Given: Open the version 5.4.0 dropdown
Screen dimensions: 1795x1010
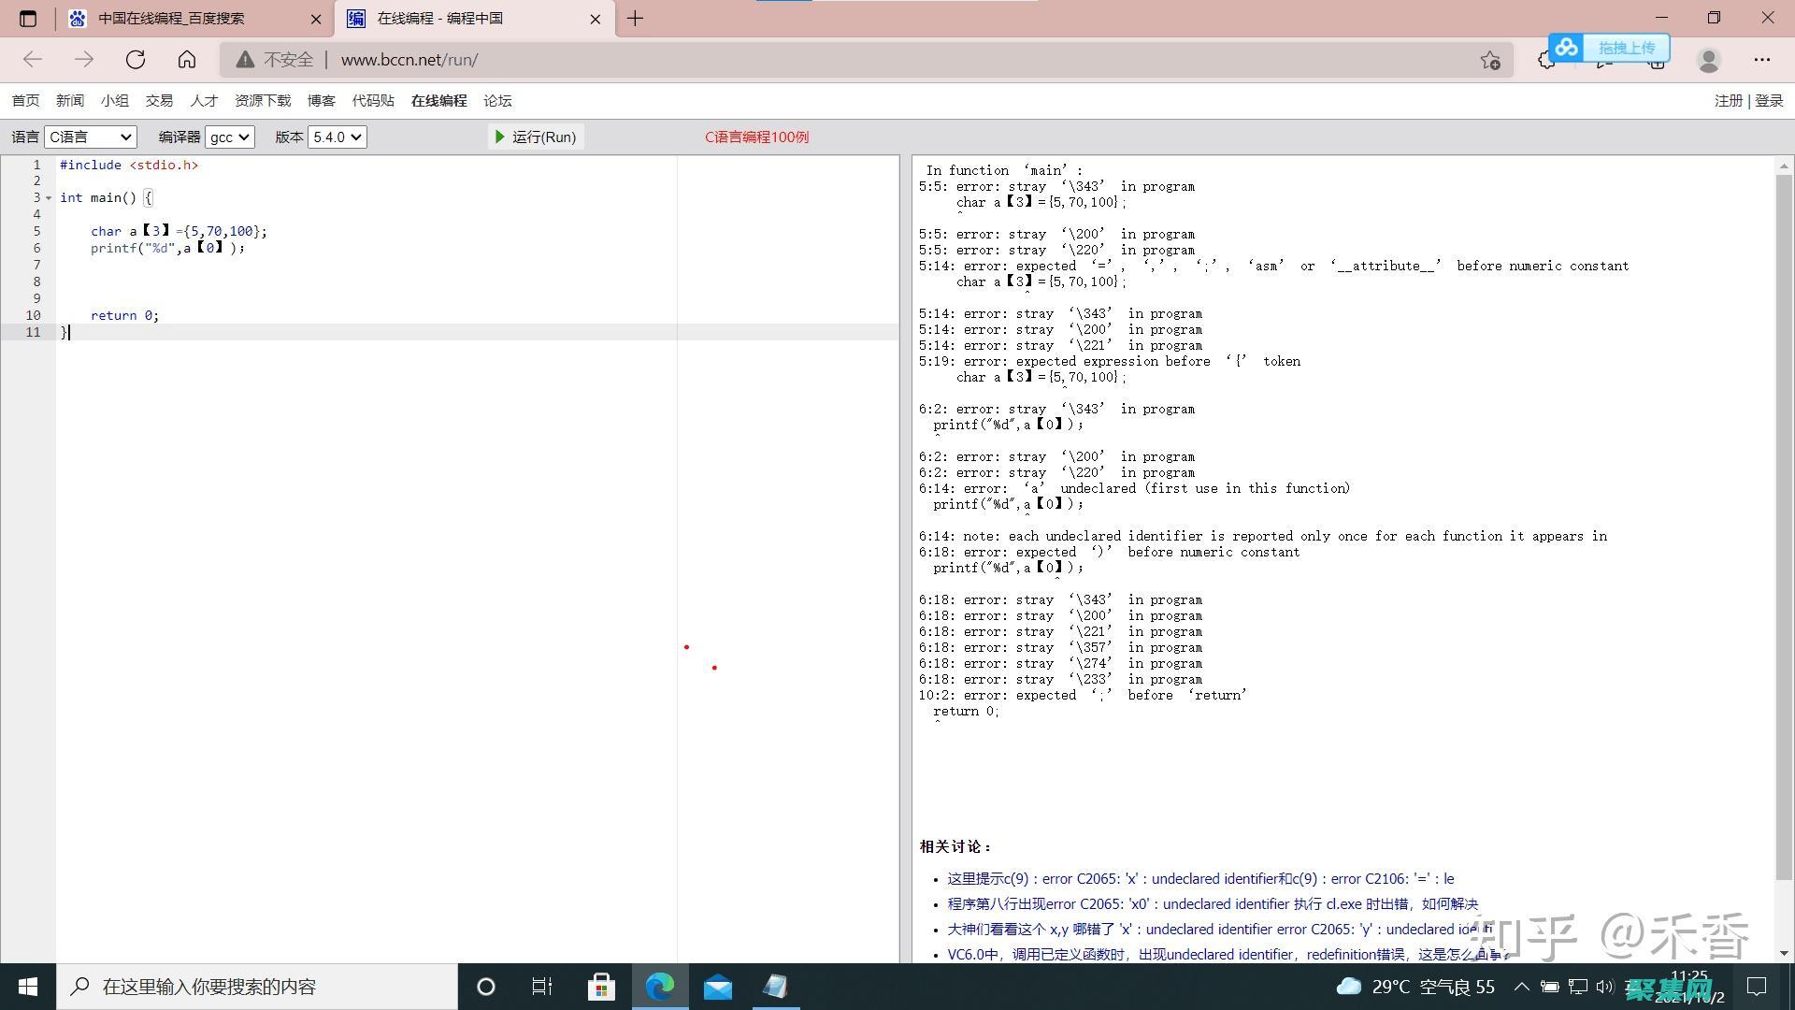Looking at the screenshot, I should (x=337, y=137).
